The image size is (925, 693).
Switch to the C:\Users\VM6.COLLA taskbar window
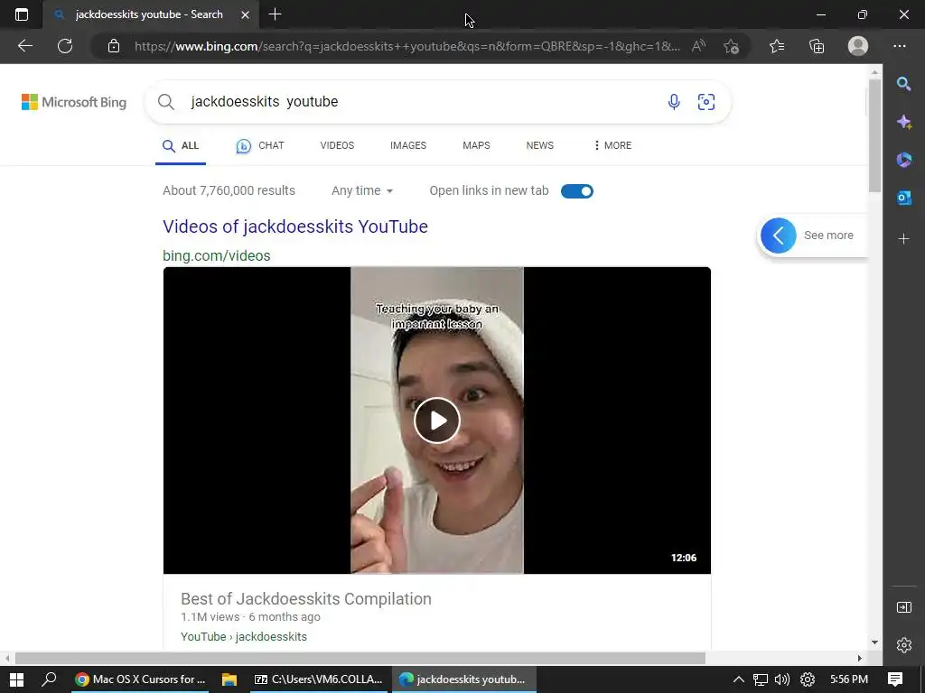[319, 679]
